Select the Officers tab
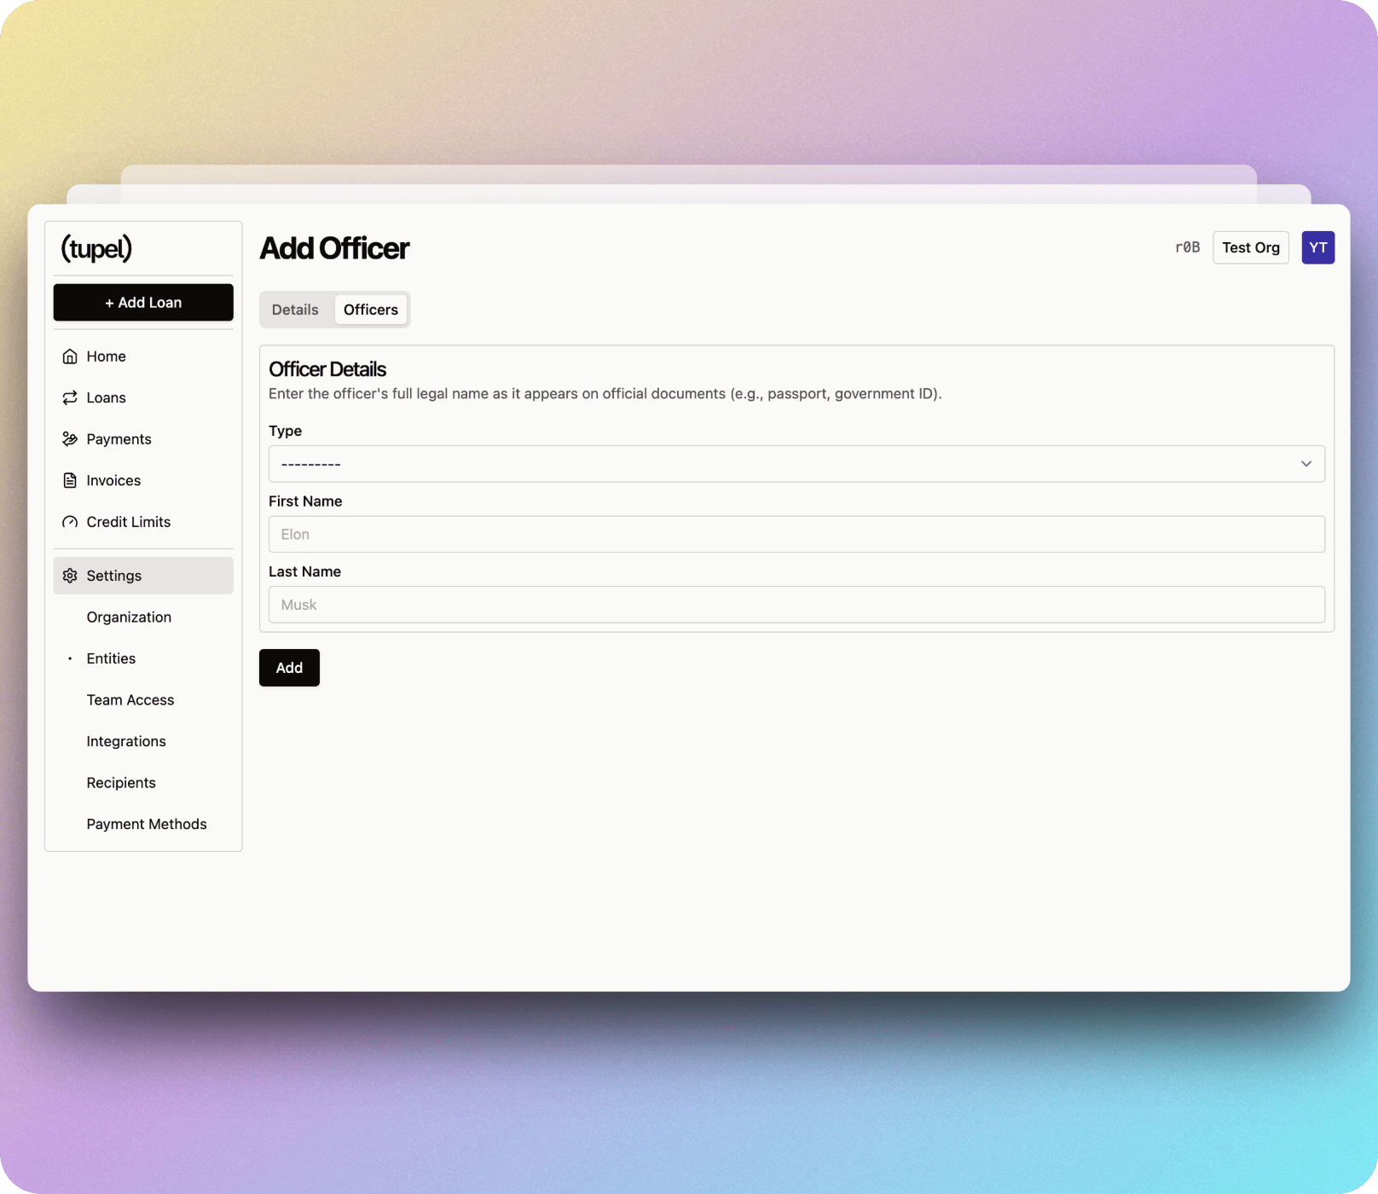1378x1194 pixels. click(x=370, y=310)
